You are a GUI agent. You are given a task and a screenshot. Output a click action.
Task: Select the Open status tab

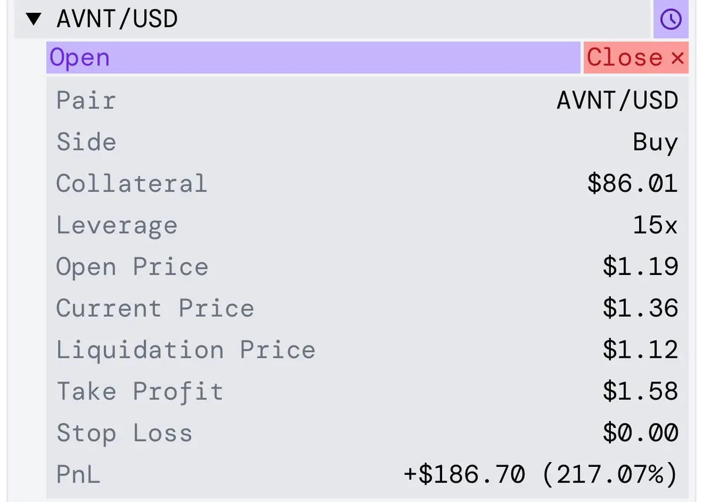point(314,57)
